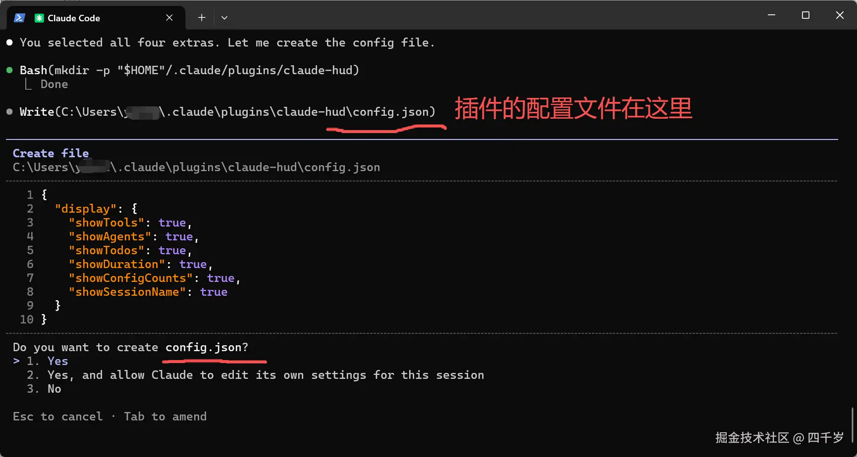Click the 'Do you want to create config.json?' prompt
The image size is (857, 457).
131,347
